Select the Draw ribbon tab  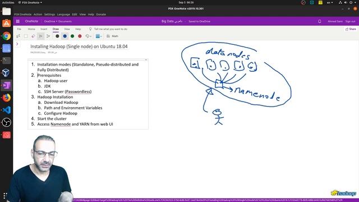56,29
